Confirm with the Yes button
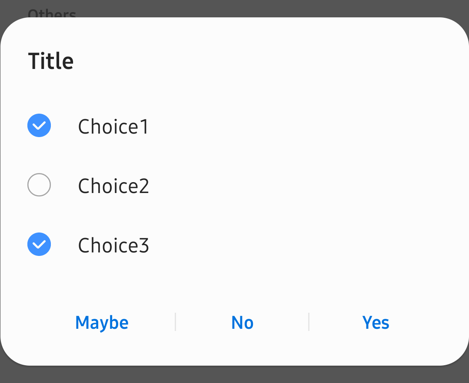This screenshot has height=383, width=469. [x=376, y=323]
